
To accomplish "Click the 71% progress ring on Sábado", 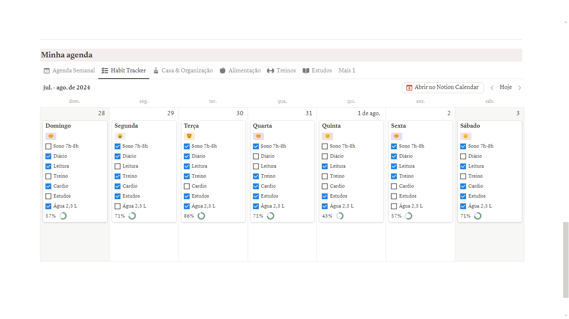I will pos(478,216).
